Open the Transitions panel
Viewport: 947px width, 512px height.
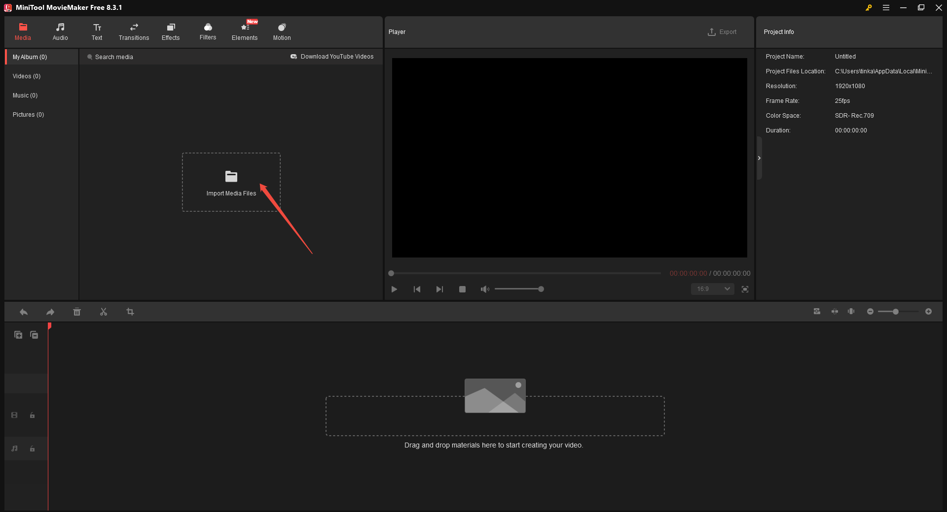click(x=133, y=32)
